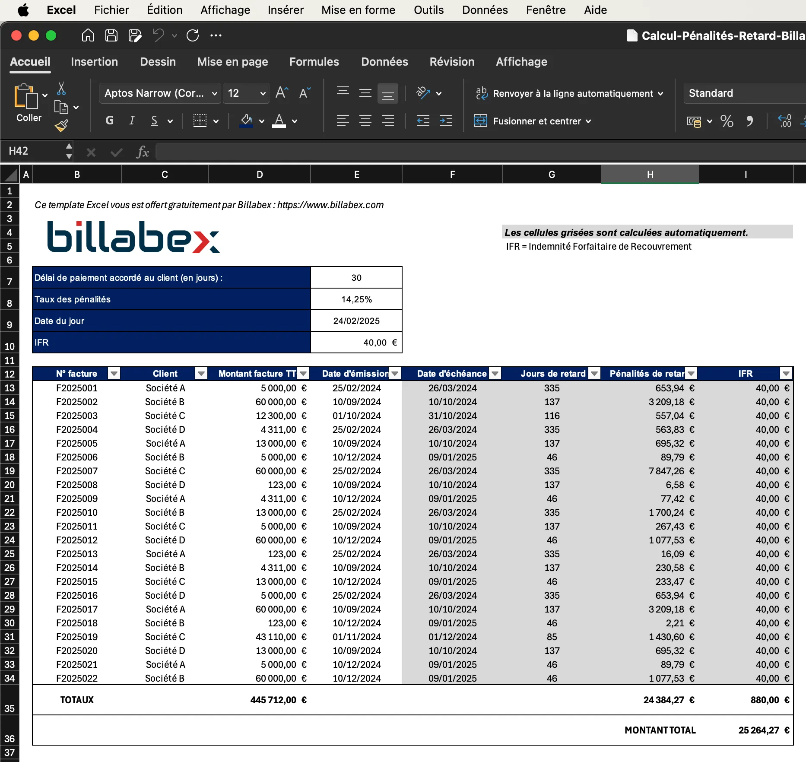806x762 pixels.
Task: Click the Save icon in title bar
Action: pyautogui.click(x=111, y=35)
